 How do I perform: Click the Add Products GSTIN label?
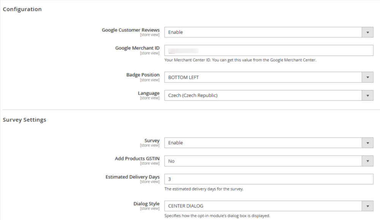[x=137, y=159]
